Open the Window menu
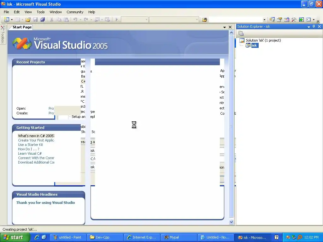323x242 pixels. pos(56,12)
